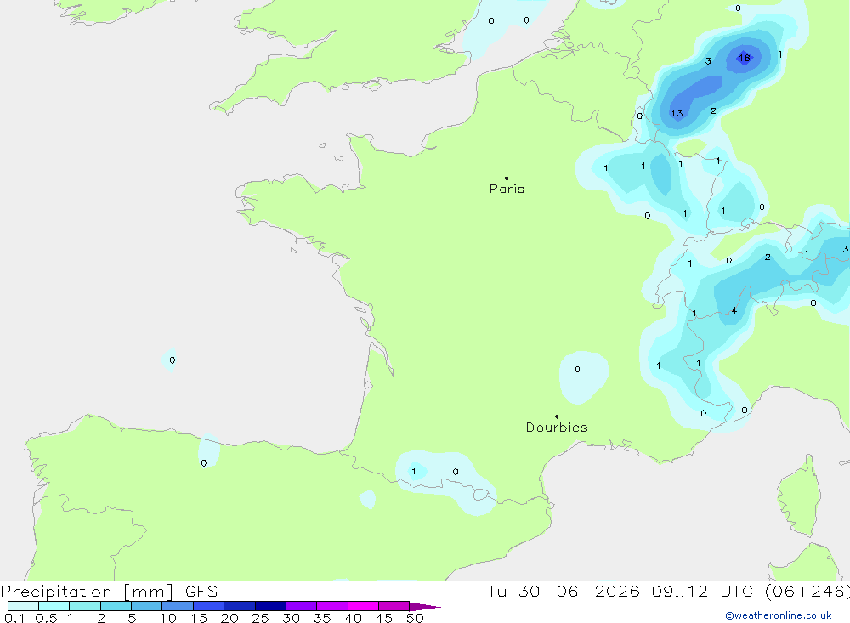Click the legend scale label '10'

[x=168, y=618]
